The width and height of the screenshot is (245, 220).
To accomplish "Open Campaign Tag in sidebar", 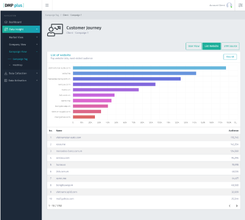I will (x=20, y=59).
